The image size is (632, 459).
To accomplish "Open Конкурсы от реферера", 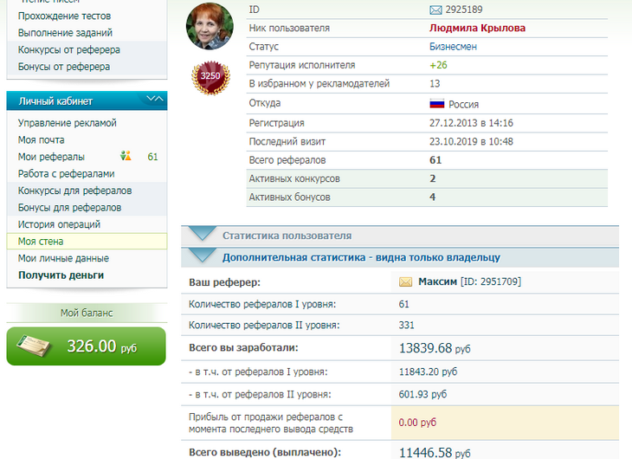I will click(68, 50).
